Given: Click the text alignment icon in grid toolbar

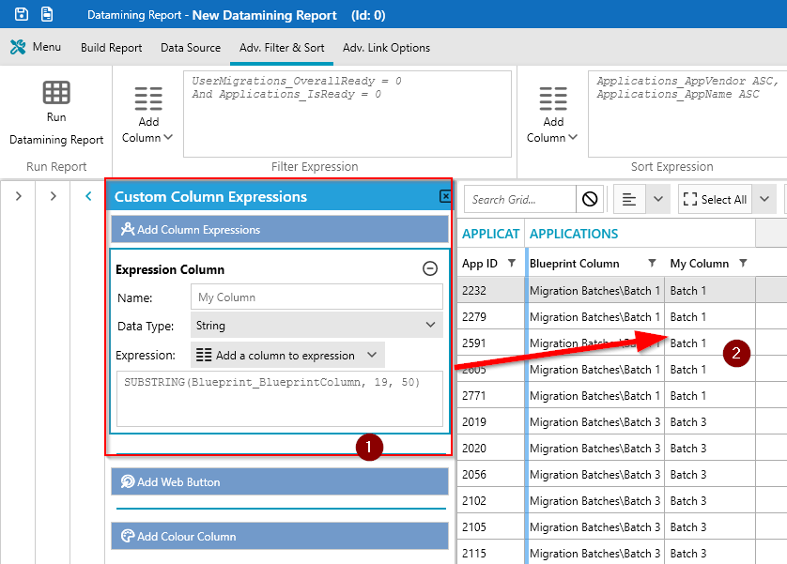Looking at the screenshot, I should (629, 200).
